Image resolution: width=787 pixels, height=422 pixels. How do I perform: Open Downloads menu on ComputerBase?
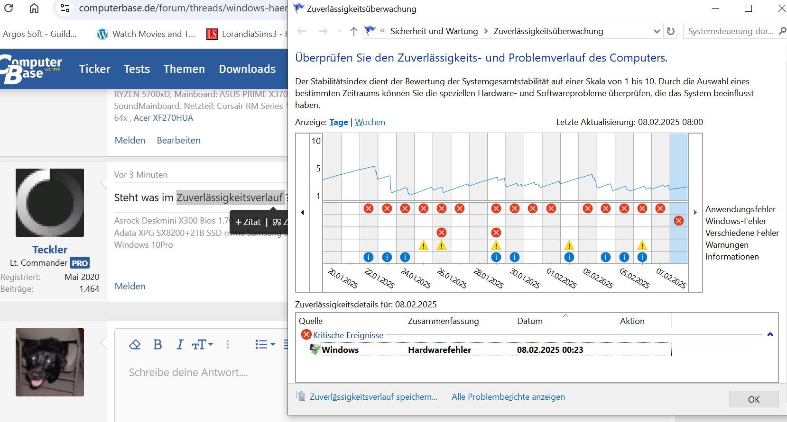pos(247,69)
